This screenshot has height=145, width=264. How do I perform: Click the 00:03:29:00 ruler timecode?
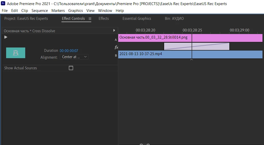pos(240,30)
